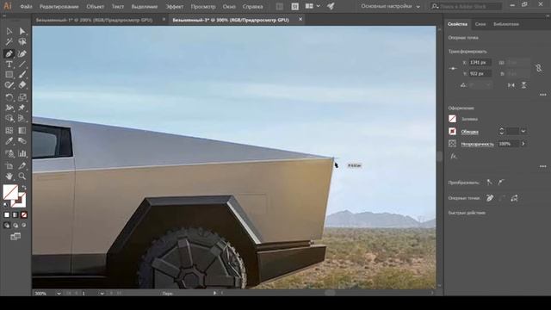Select the Blend tool
Viewport: 551px width, 310px height.
click(22, 141)
